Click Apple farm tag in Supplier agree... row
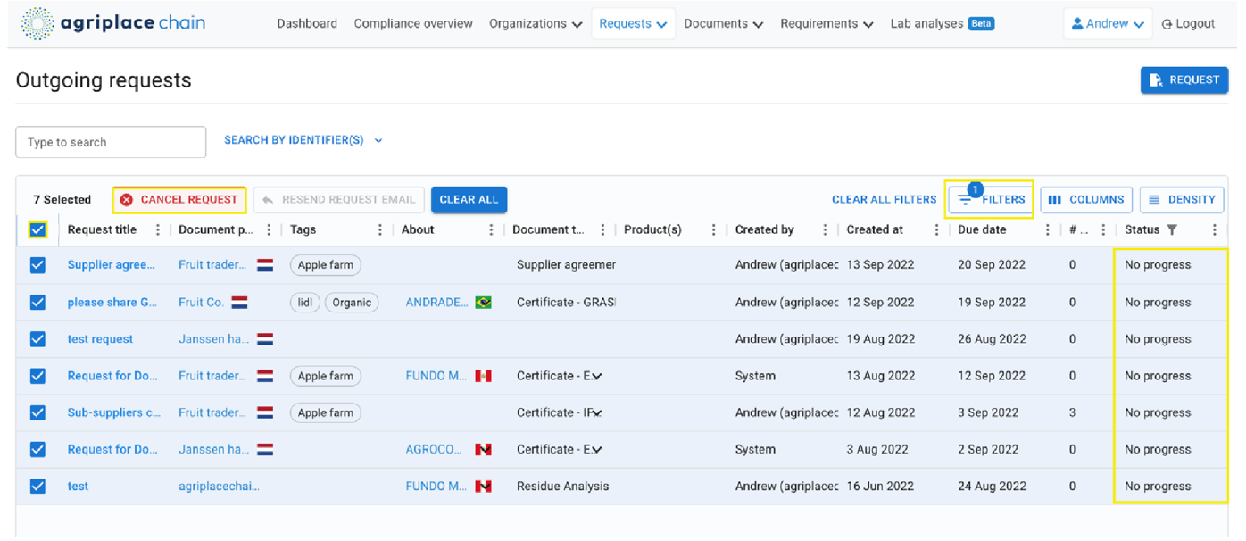The height and width of the screenshot is (541, 1246). tap(326, 265)
